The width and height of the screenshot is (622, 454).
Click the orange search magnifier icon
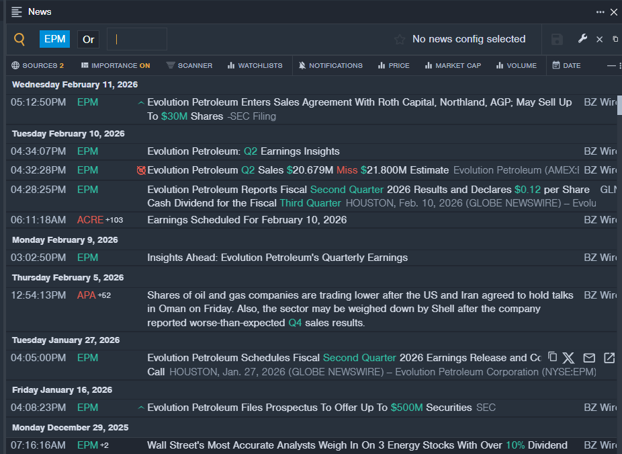(19, 39)
